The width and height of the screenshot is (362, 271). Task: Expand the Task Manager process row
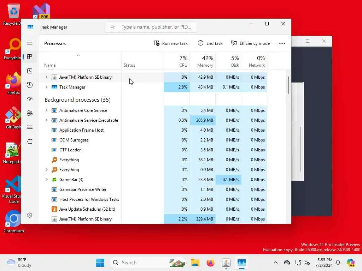tap(46, 87)
